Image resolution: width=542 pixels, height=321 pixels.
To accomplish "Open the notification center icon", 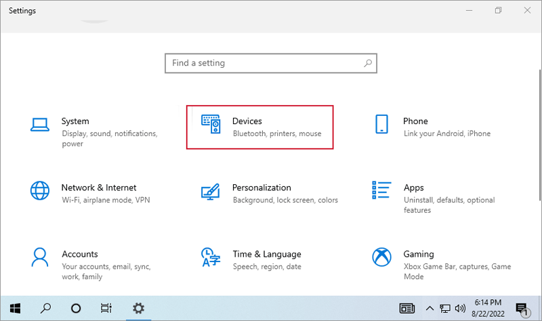I will (522, 309).
